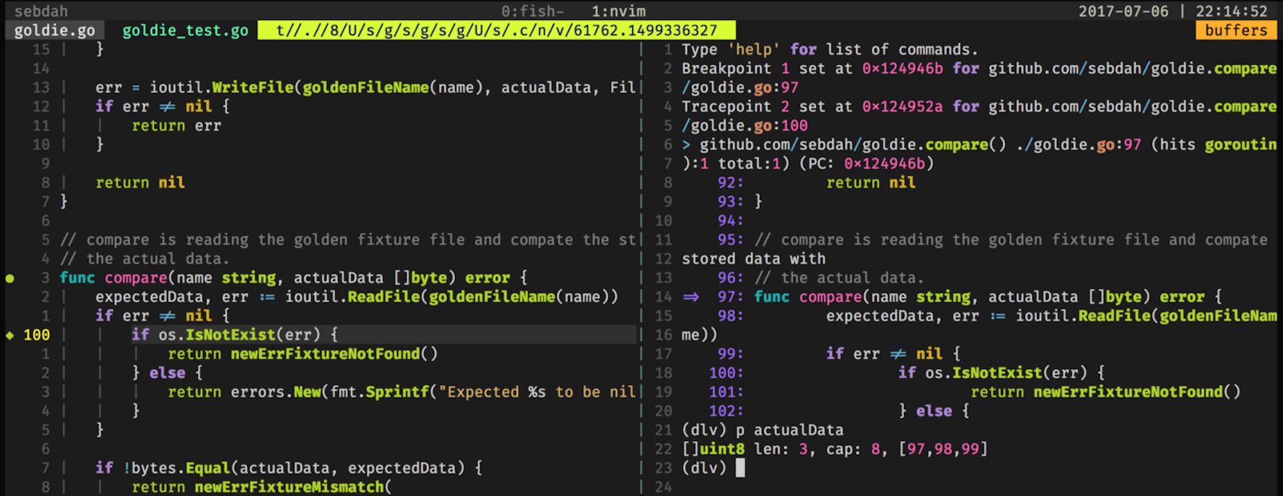The width and height of the screenshot is (1283, 496).
Task: Click the 2017-07-06 date in status bar
Action: coord(1123,11)
